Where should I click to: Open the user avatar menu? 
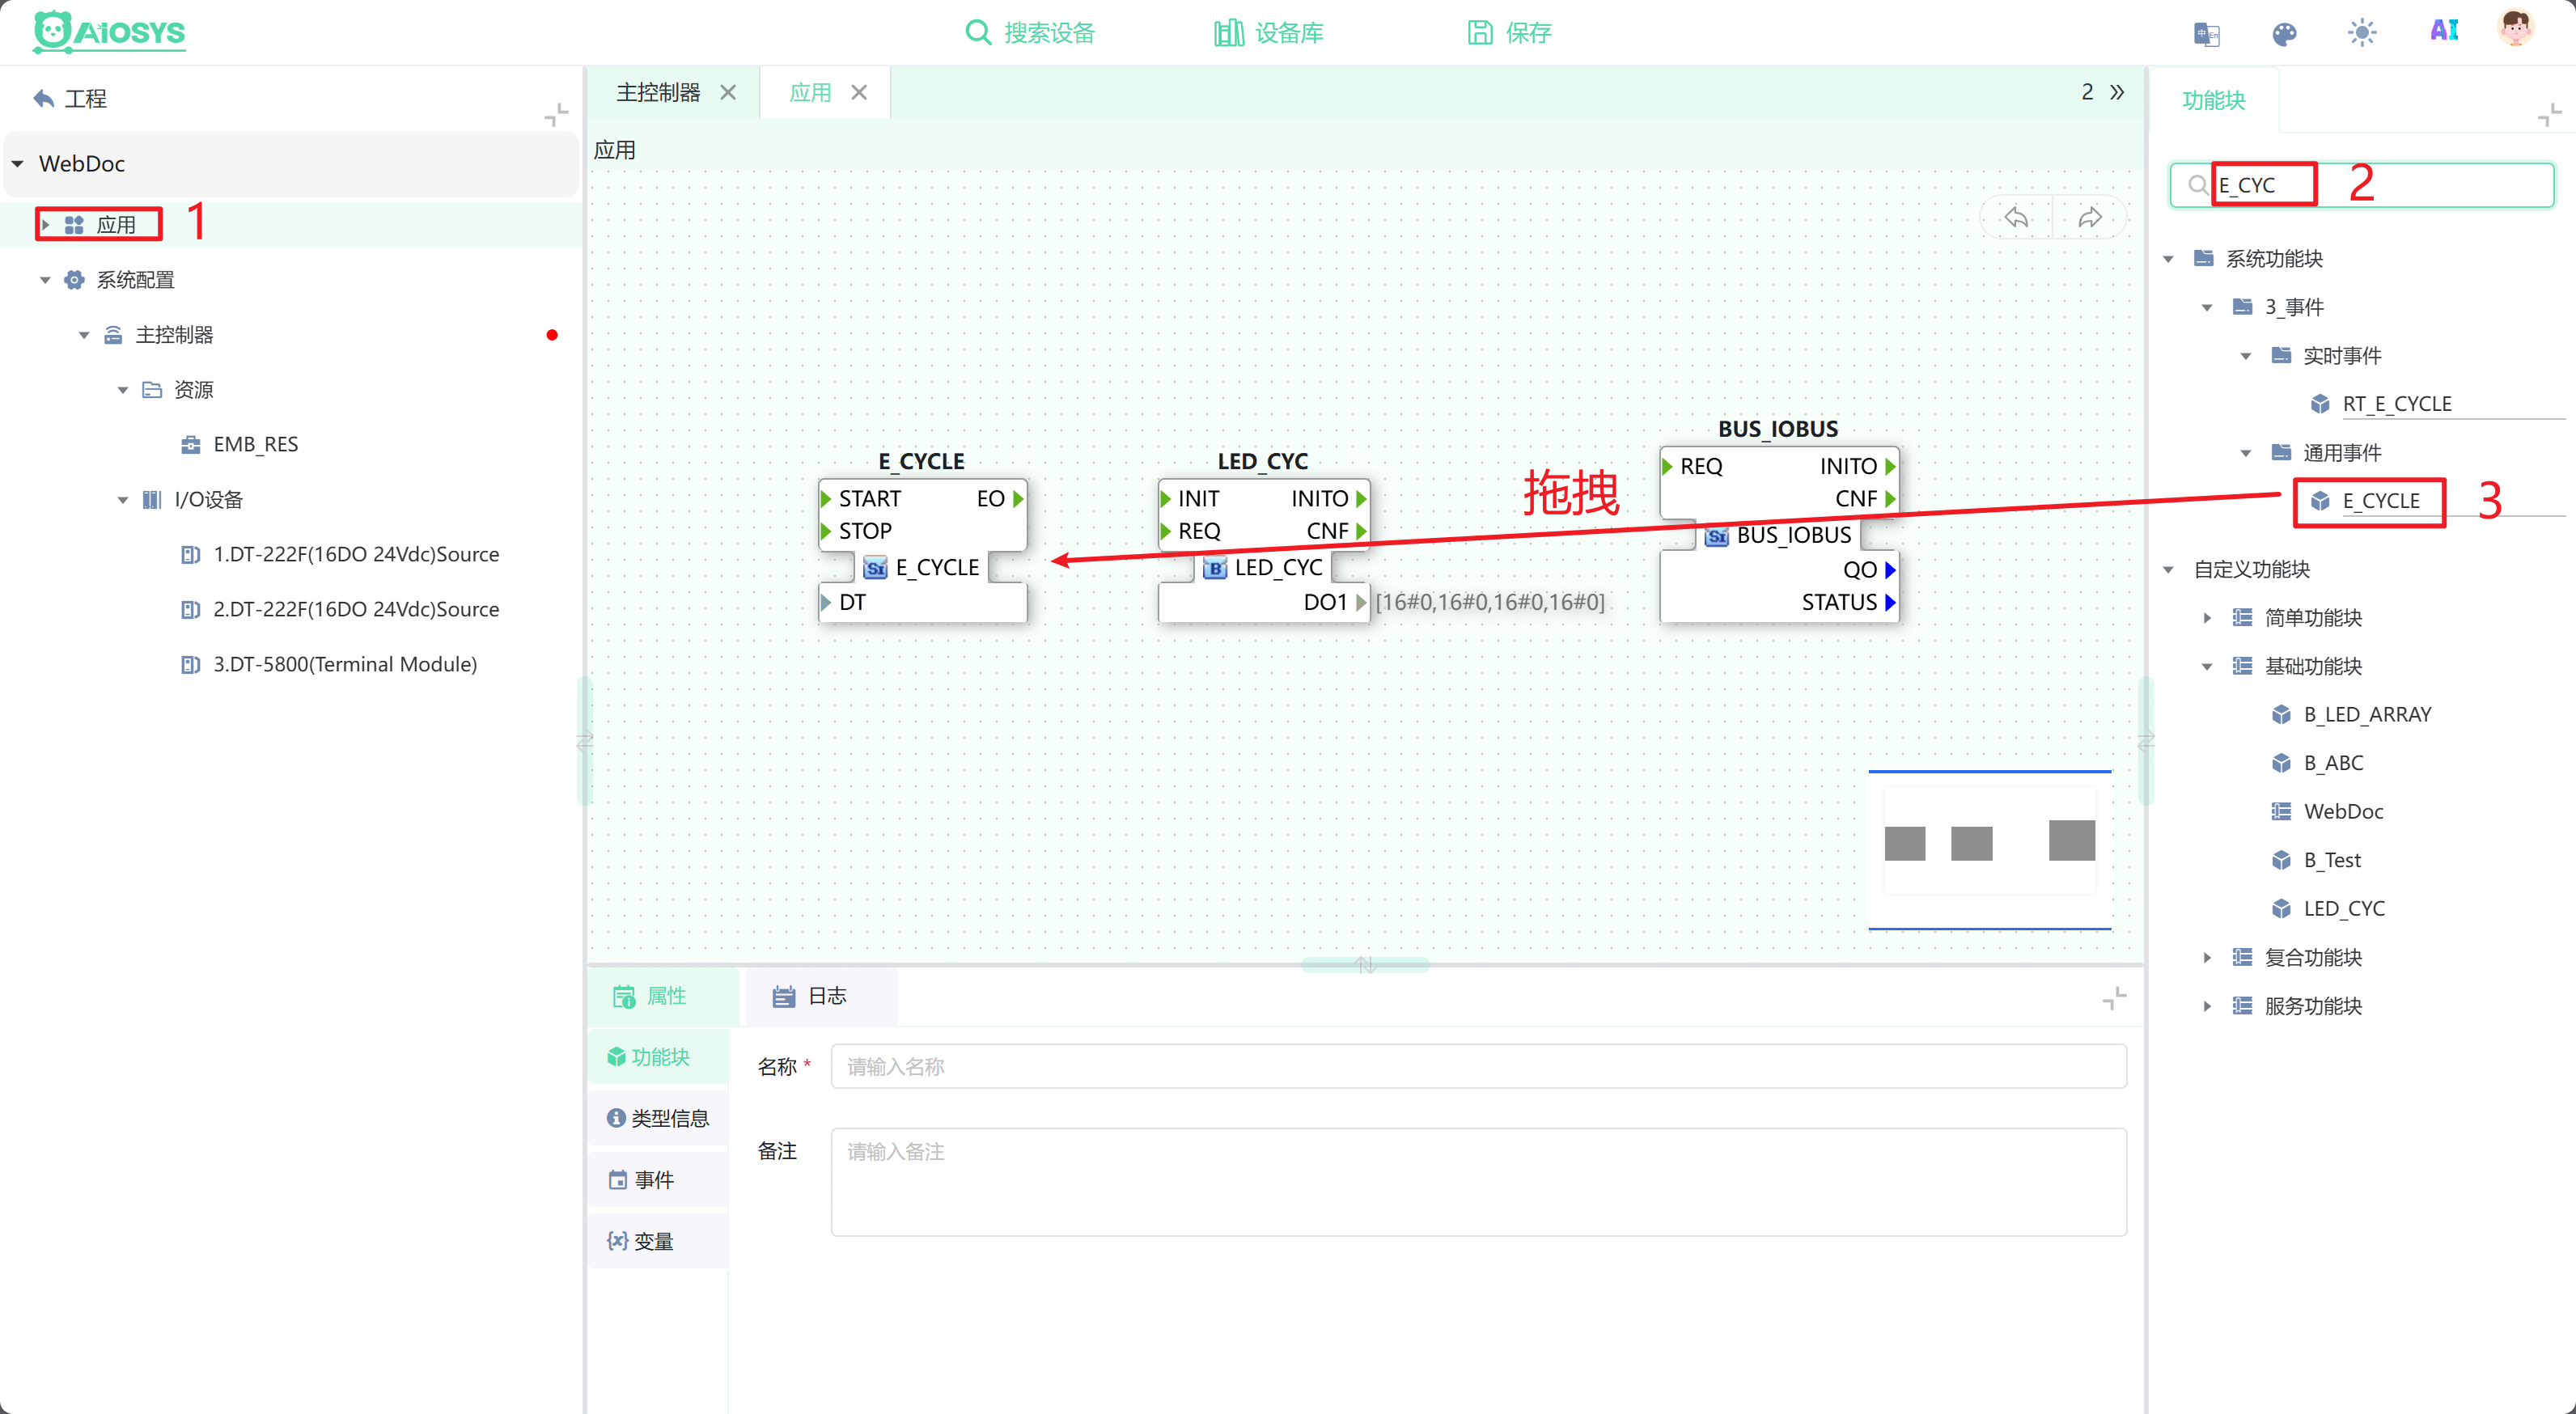tap(2516, 29)
